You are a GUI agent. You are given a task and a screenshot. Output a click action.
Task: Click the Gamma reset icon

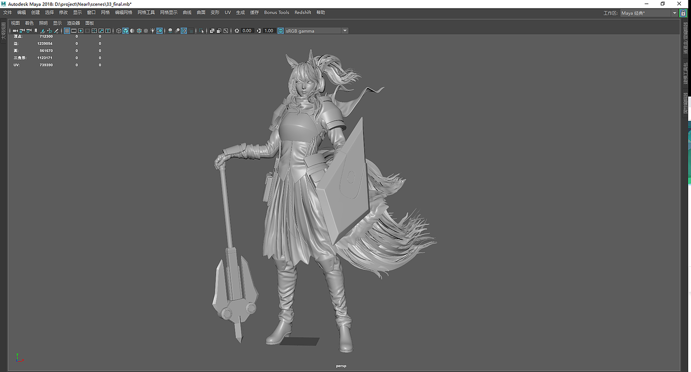pos(259,31)
